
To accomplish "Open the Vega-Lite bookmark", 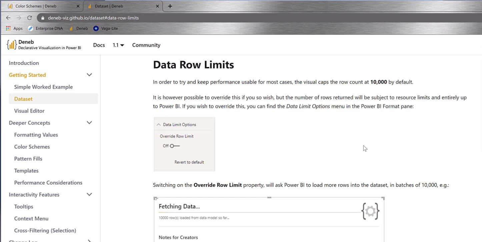I will coord(106,28).
